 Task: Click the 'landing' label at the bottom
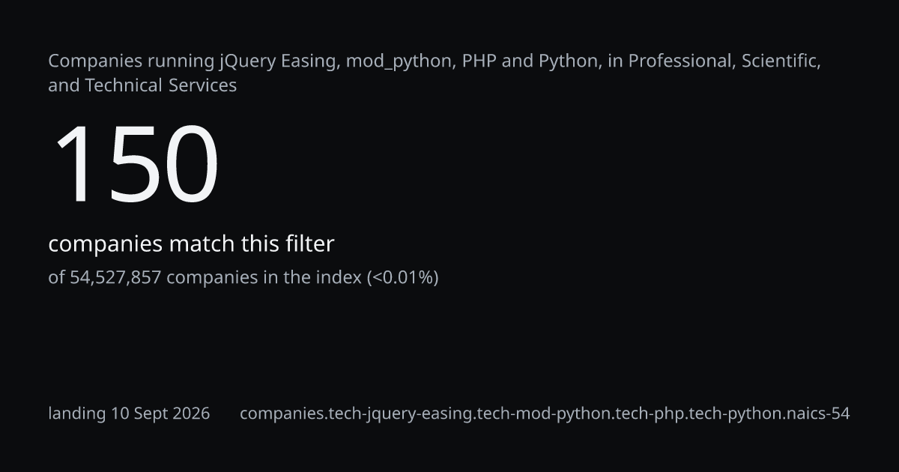pyautogui.click(x=77, y=414)
